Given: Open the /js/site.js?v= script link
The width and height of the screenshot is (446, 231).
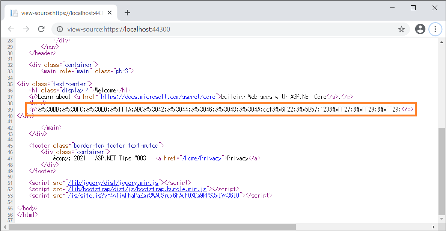Looking at the screenshot, I should [x=154, y=195].
